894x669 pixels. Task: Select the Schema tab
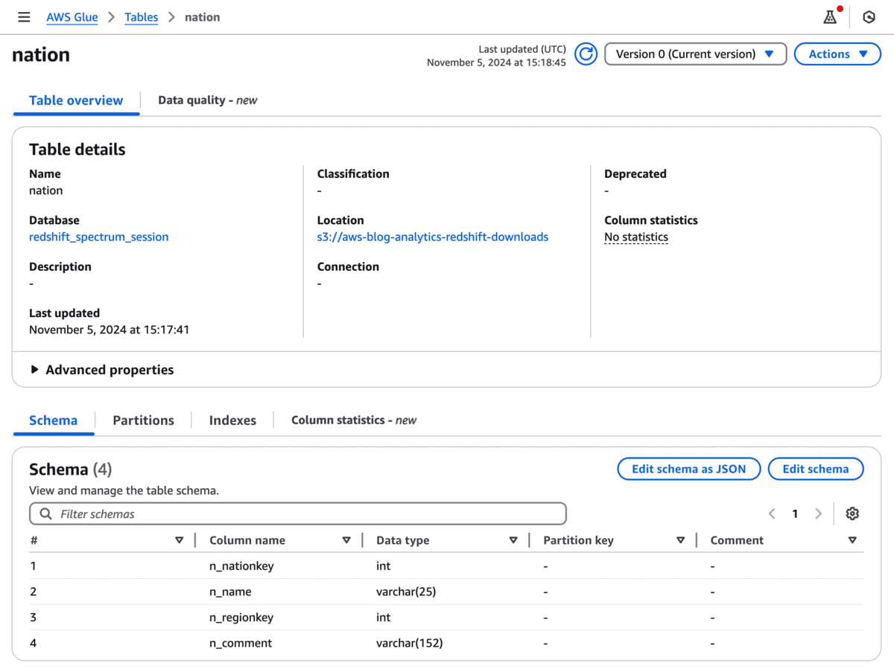(x=54, y=420)
